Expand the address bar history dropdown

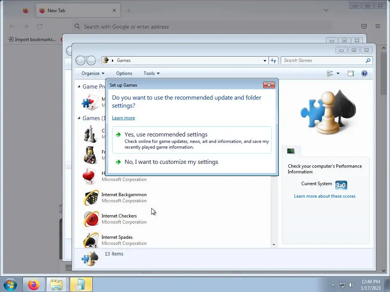click(265, 60)
